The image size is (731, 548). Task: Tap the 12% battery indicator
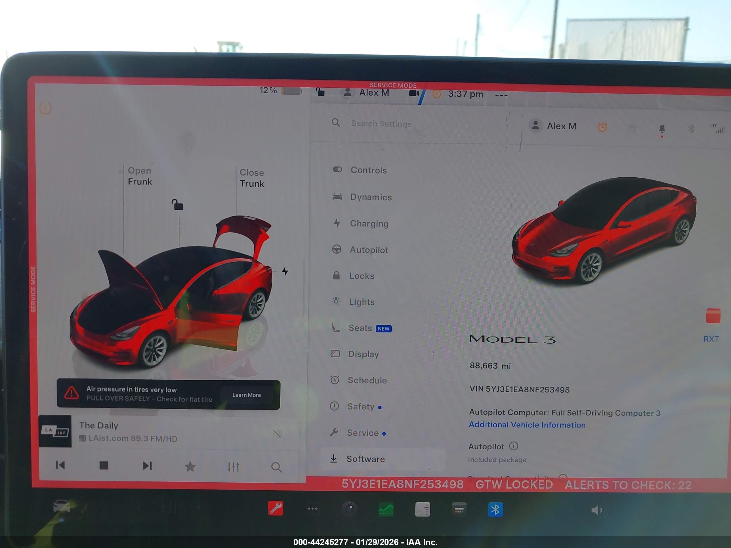click(280, 90)
